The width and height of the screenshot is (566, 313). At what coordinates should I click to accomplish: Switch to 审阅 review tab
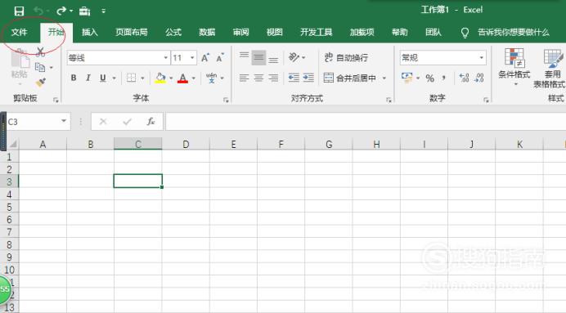tap(240, 33)
